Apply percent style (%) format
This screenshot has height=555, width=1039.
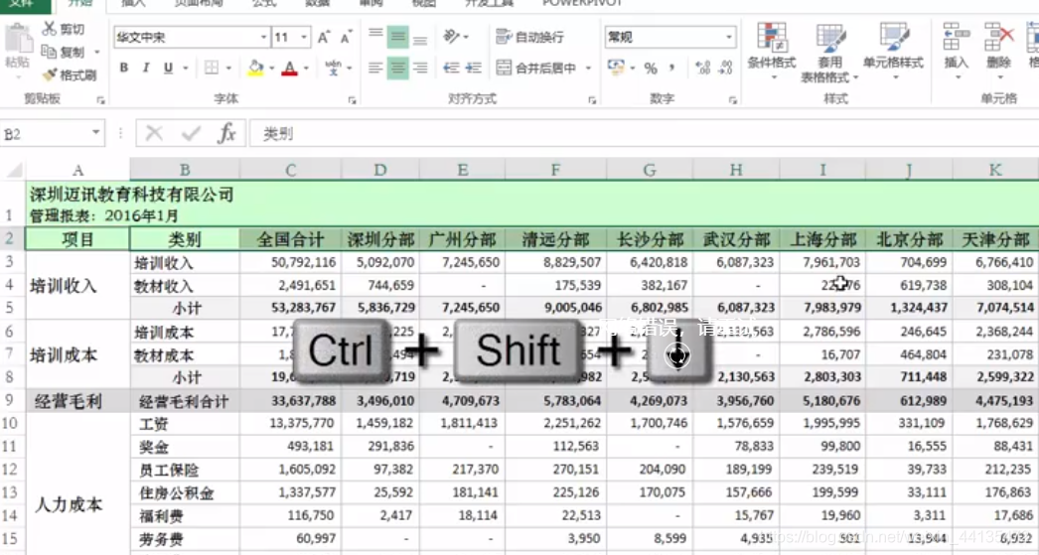coord(651,68)
